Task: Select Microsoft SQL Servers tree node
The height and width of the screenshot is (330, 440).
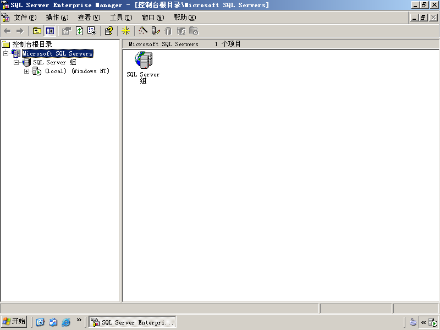Action: pyautogui.click(x=58, y=53)
